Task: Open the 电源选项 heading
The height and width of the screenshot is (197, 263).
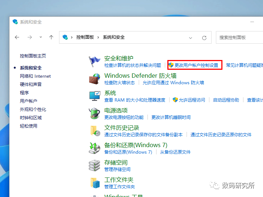Action: pyautogui.click(x=116, y=110)
